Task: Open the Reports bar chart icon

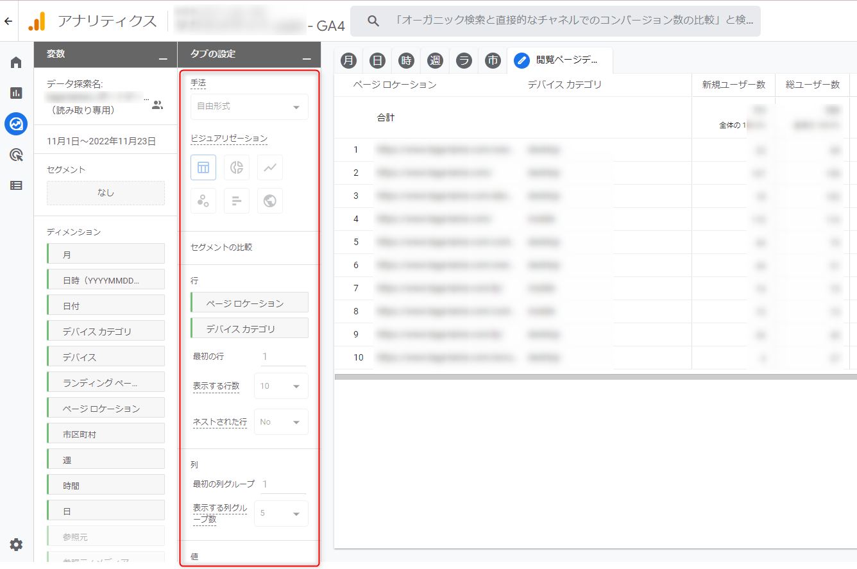Action: click(16, 93)
